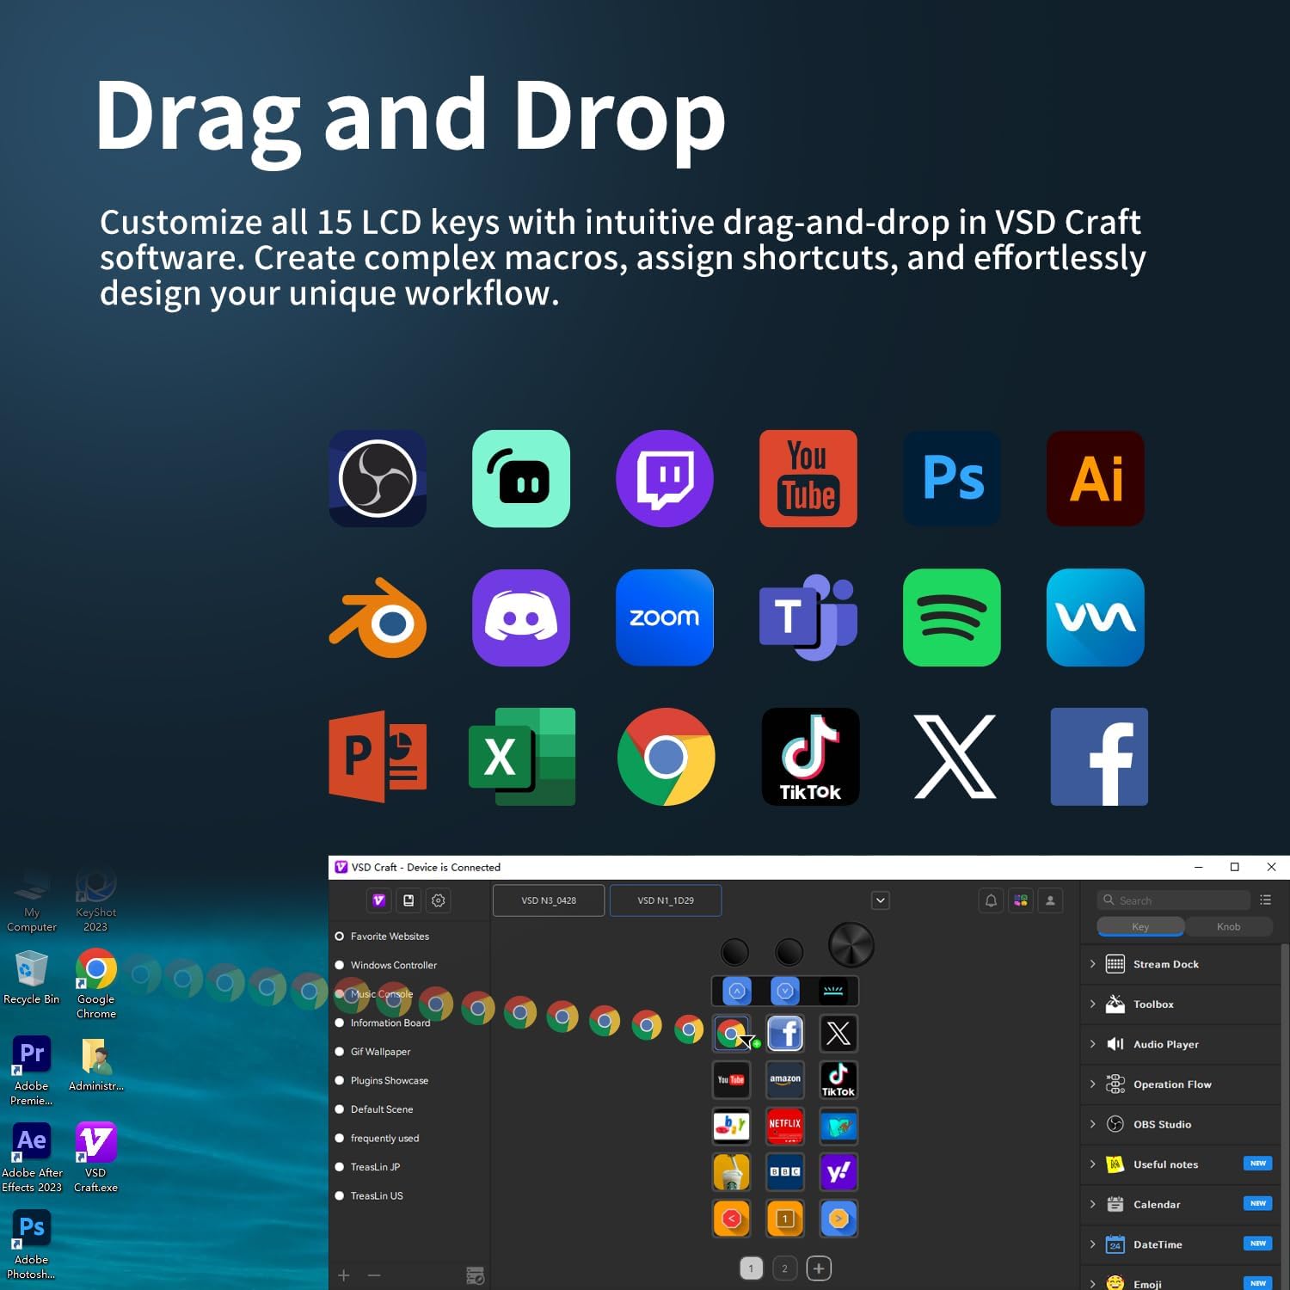Select the Favorite Websites scene
The height and width of the screenshot is (1290, 1290).
(x=390, y=937)
